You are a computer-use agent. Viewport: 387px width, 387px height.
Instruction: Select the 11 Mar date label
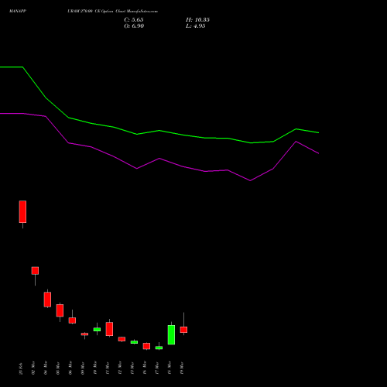click(x=108, y=368)
